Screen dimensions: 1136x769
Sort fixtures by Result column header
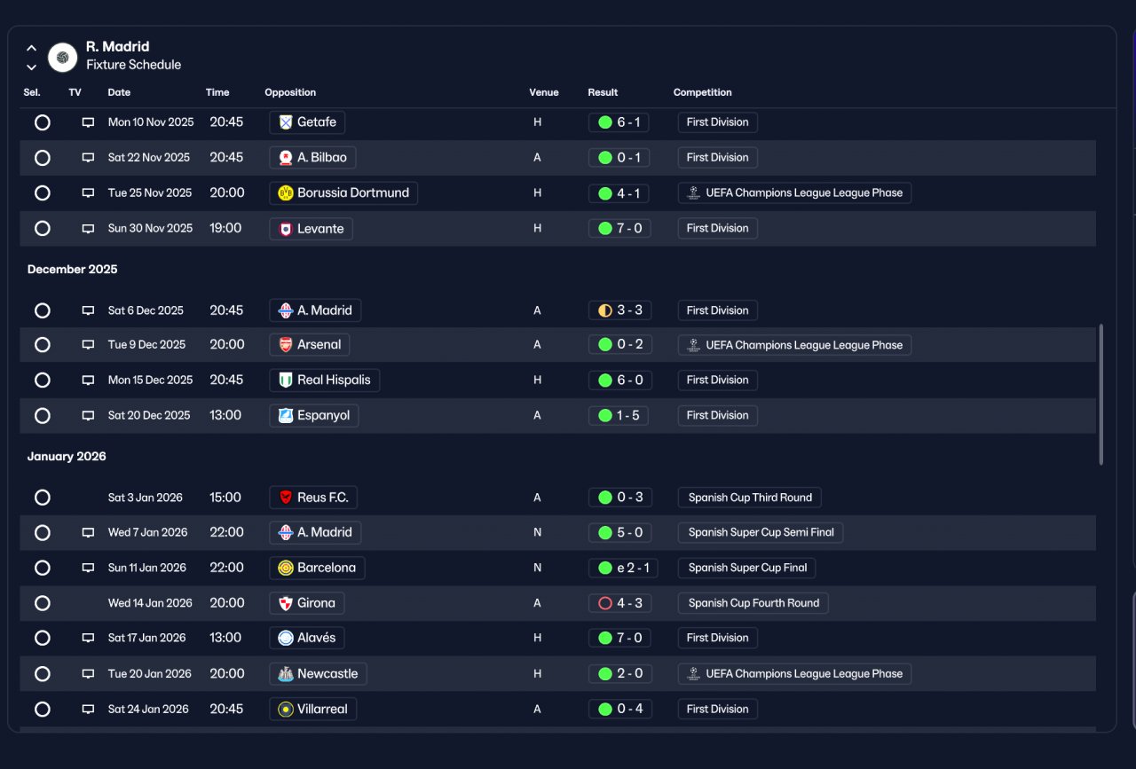click(x=603, y=92)
